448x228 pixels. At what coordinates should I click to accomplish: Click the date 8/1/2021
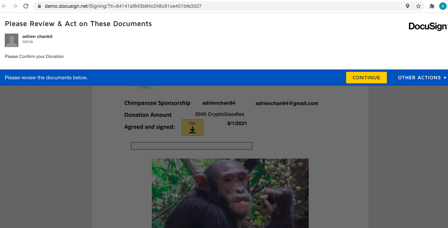point(237,123)
